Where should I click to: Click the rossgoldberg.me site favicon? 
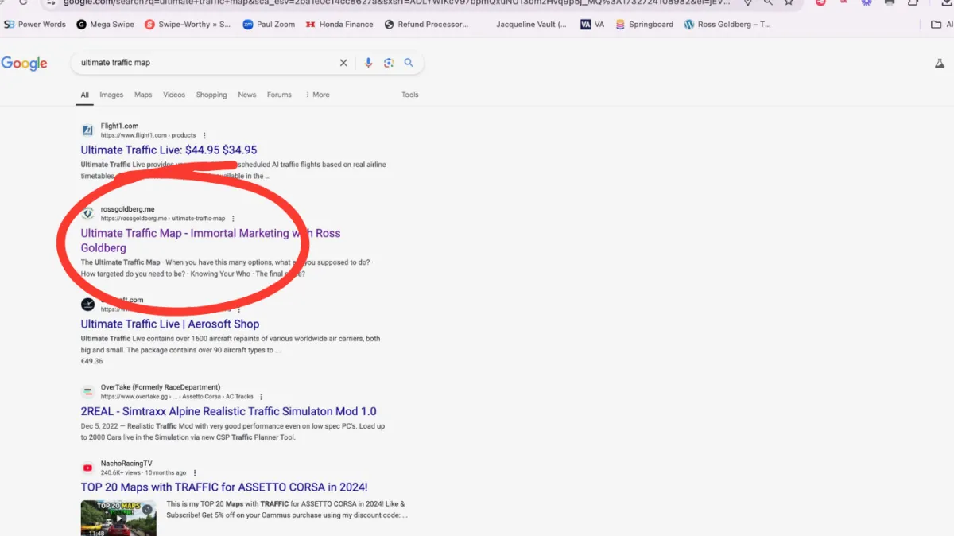[87, 213]
